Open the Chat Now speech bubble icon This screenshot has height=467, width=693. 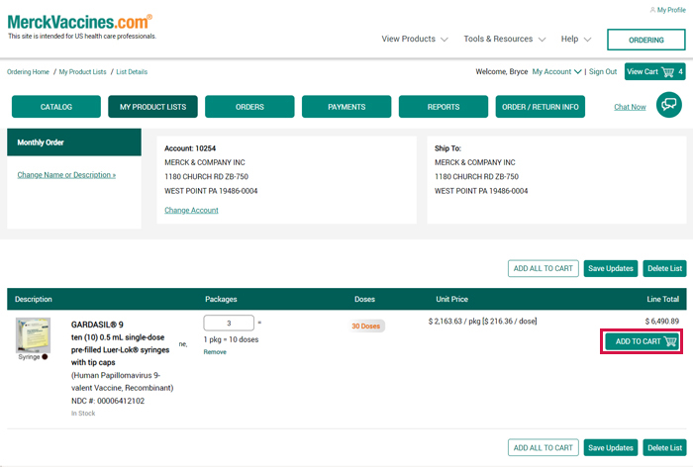coord(668,105)
